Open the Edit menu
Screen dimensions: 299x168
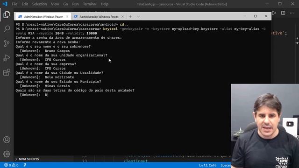pyautogui.click(x=25, y=4)
